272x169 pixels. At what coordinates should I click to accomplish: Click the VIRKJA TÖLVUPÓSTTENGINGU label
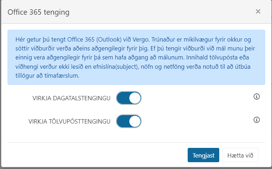tap(69, 121)
